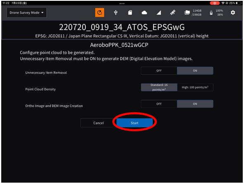Tap the signal strength triangle icon

[x=159, y=13]
